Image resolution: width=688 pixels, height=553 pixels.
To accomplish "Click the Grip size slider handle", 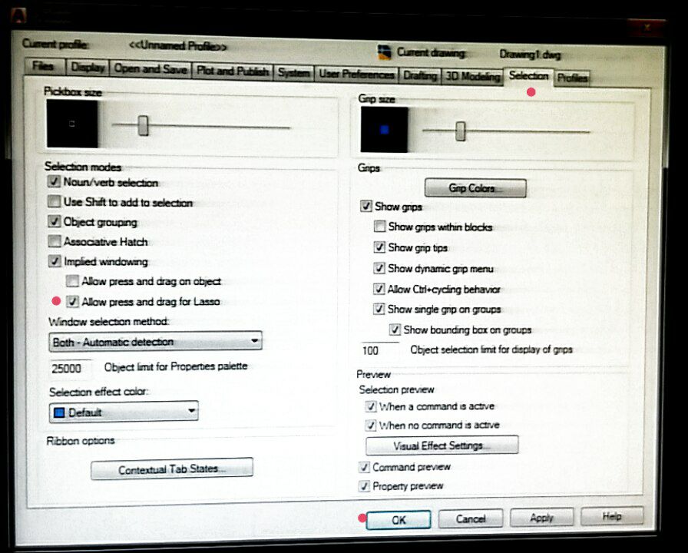I will pos(460,131).
